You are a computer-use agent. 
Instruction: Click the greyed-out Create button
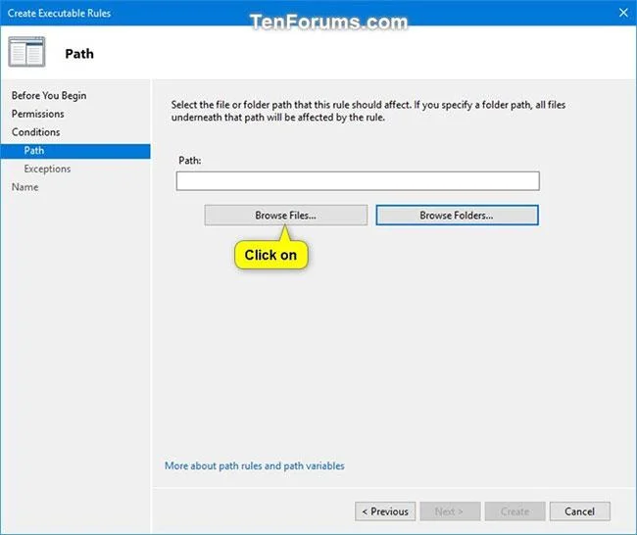click(x=515, y=511)
